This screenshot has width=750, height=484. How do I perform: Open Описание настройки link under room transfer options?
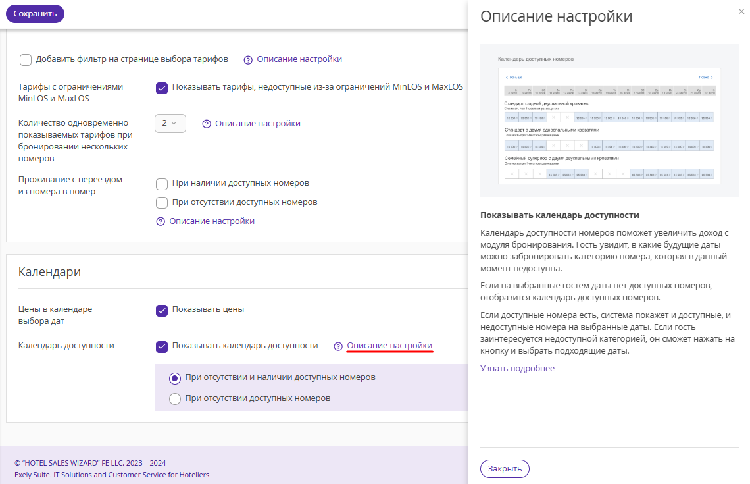[212, 221]
